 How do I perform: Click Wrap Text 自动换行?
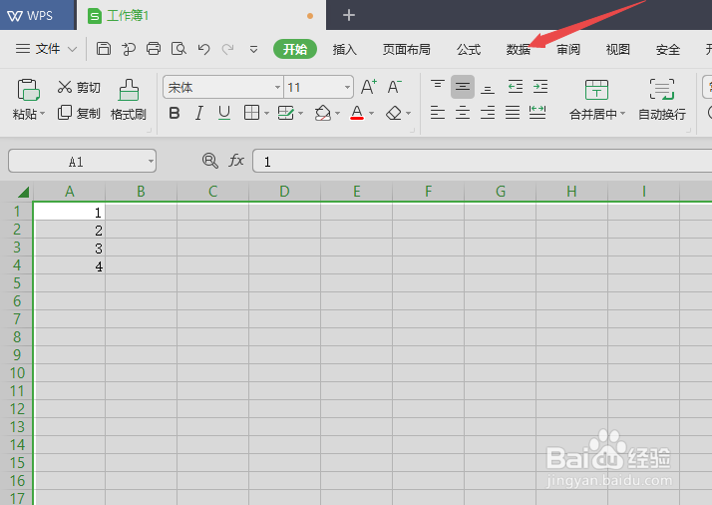click(662, 100)
